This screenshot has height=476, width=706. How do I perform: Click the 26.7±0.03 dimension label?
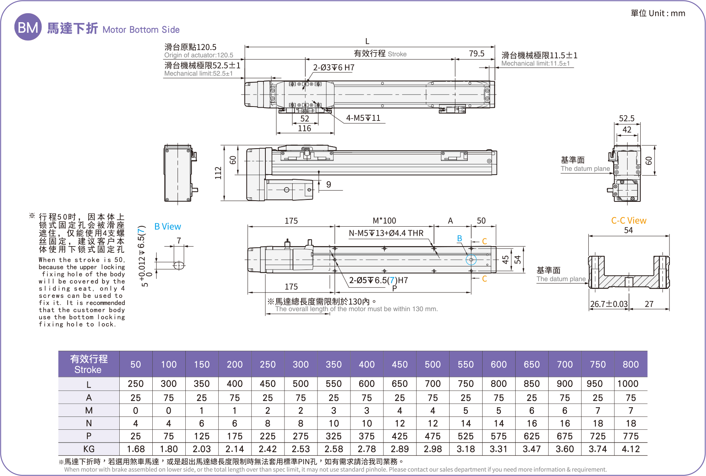tap(608, 304)
